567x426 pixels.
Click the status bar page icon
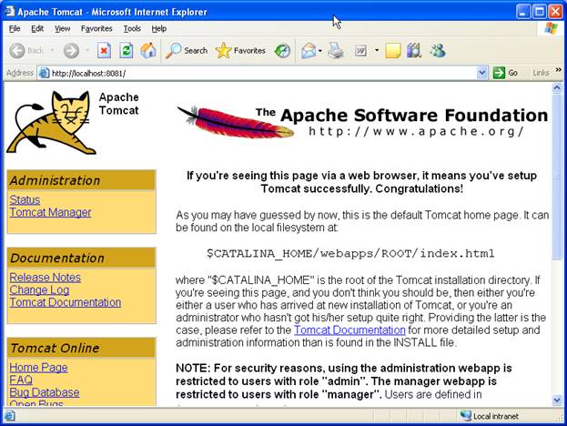tap(9, 416)
